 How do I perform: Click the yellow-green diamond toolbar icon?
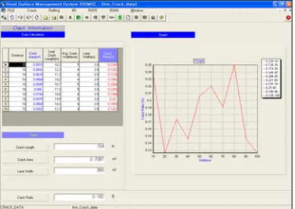(x=162, y=18)
